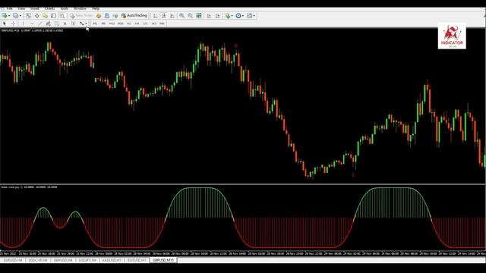
Task: Show the Market Watch panel
Action: point(29,15)
